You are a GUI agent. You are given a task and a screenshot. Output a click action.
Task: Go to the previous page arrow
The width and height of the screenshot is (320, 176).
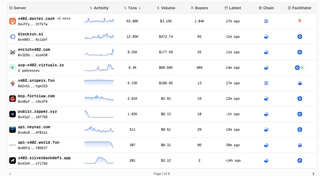click(x=10, y=174)
